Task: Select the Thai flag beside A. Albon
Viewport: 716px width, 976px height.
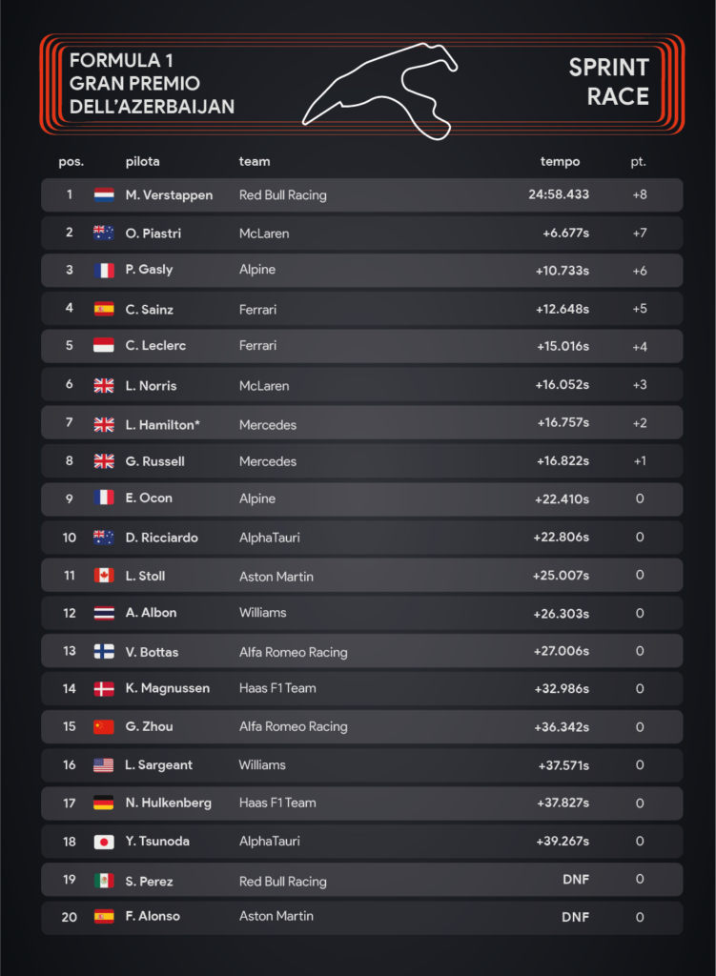Action: (x=104, y=613)
